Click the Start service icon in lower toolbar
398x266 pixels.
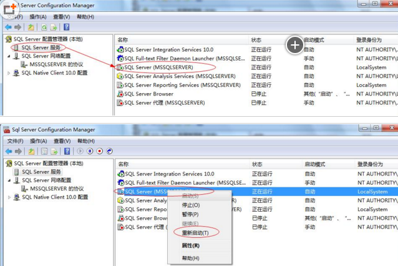click(x=80, y=151)
